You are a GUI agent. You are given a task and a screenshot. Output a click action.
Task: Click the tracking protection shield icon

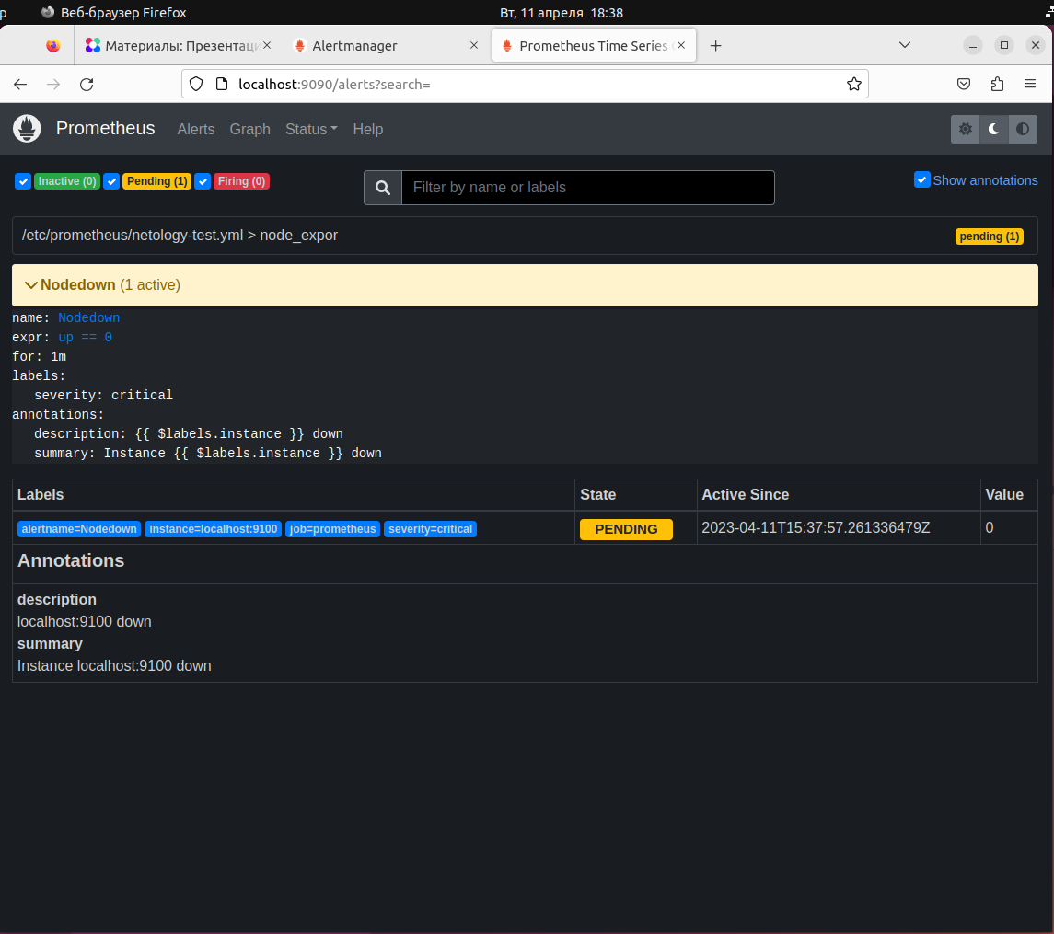[194, 84]
